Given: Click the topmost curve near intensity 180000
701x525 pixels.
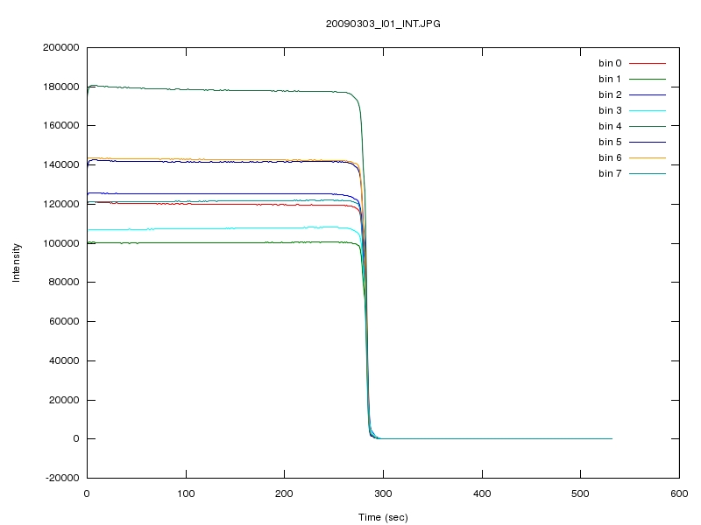Looking at the screenshot, I should 223,90.
